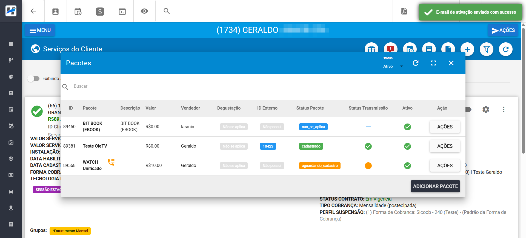Open the top AÇÕES menu
Image resolution: width=526 pixels, height=238 pixels.
pos(503,30)
